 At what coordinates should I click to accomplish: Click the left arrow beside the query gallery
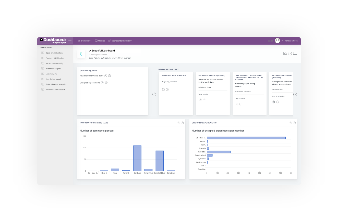(154, 94)
